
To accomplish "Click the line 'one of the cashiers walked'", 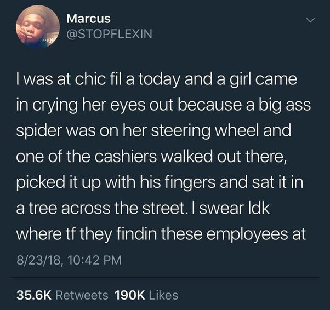I will coord(151,157).
